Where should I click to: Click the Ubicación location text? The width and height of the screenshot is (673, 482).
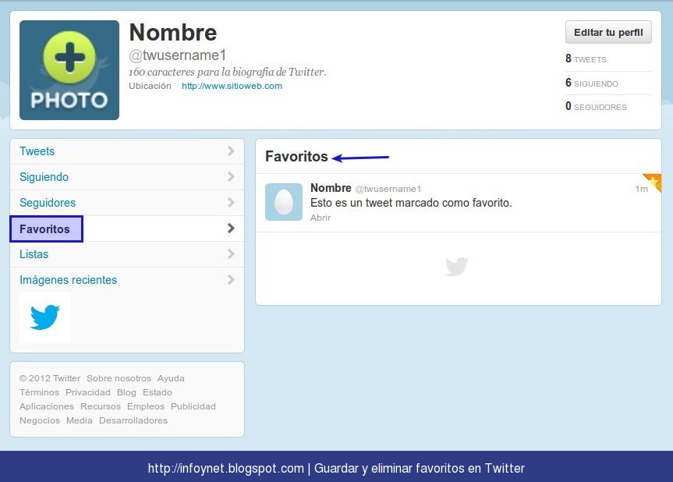[x=150, y=86]
